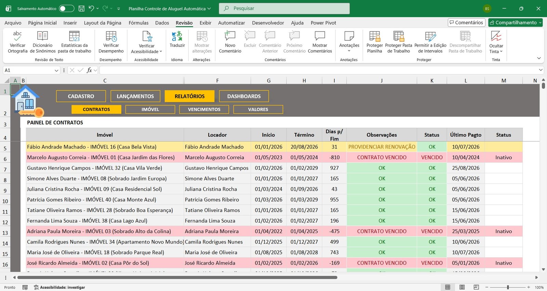The width and height of the screenshot is (547, 291).
Task: Open the Undo history dropdown arrow
Action: click(x=97, y=9)
